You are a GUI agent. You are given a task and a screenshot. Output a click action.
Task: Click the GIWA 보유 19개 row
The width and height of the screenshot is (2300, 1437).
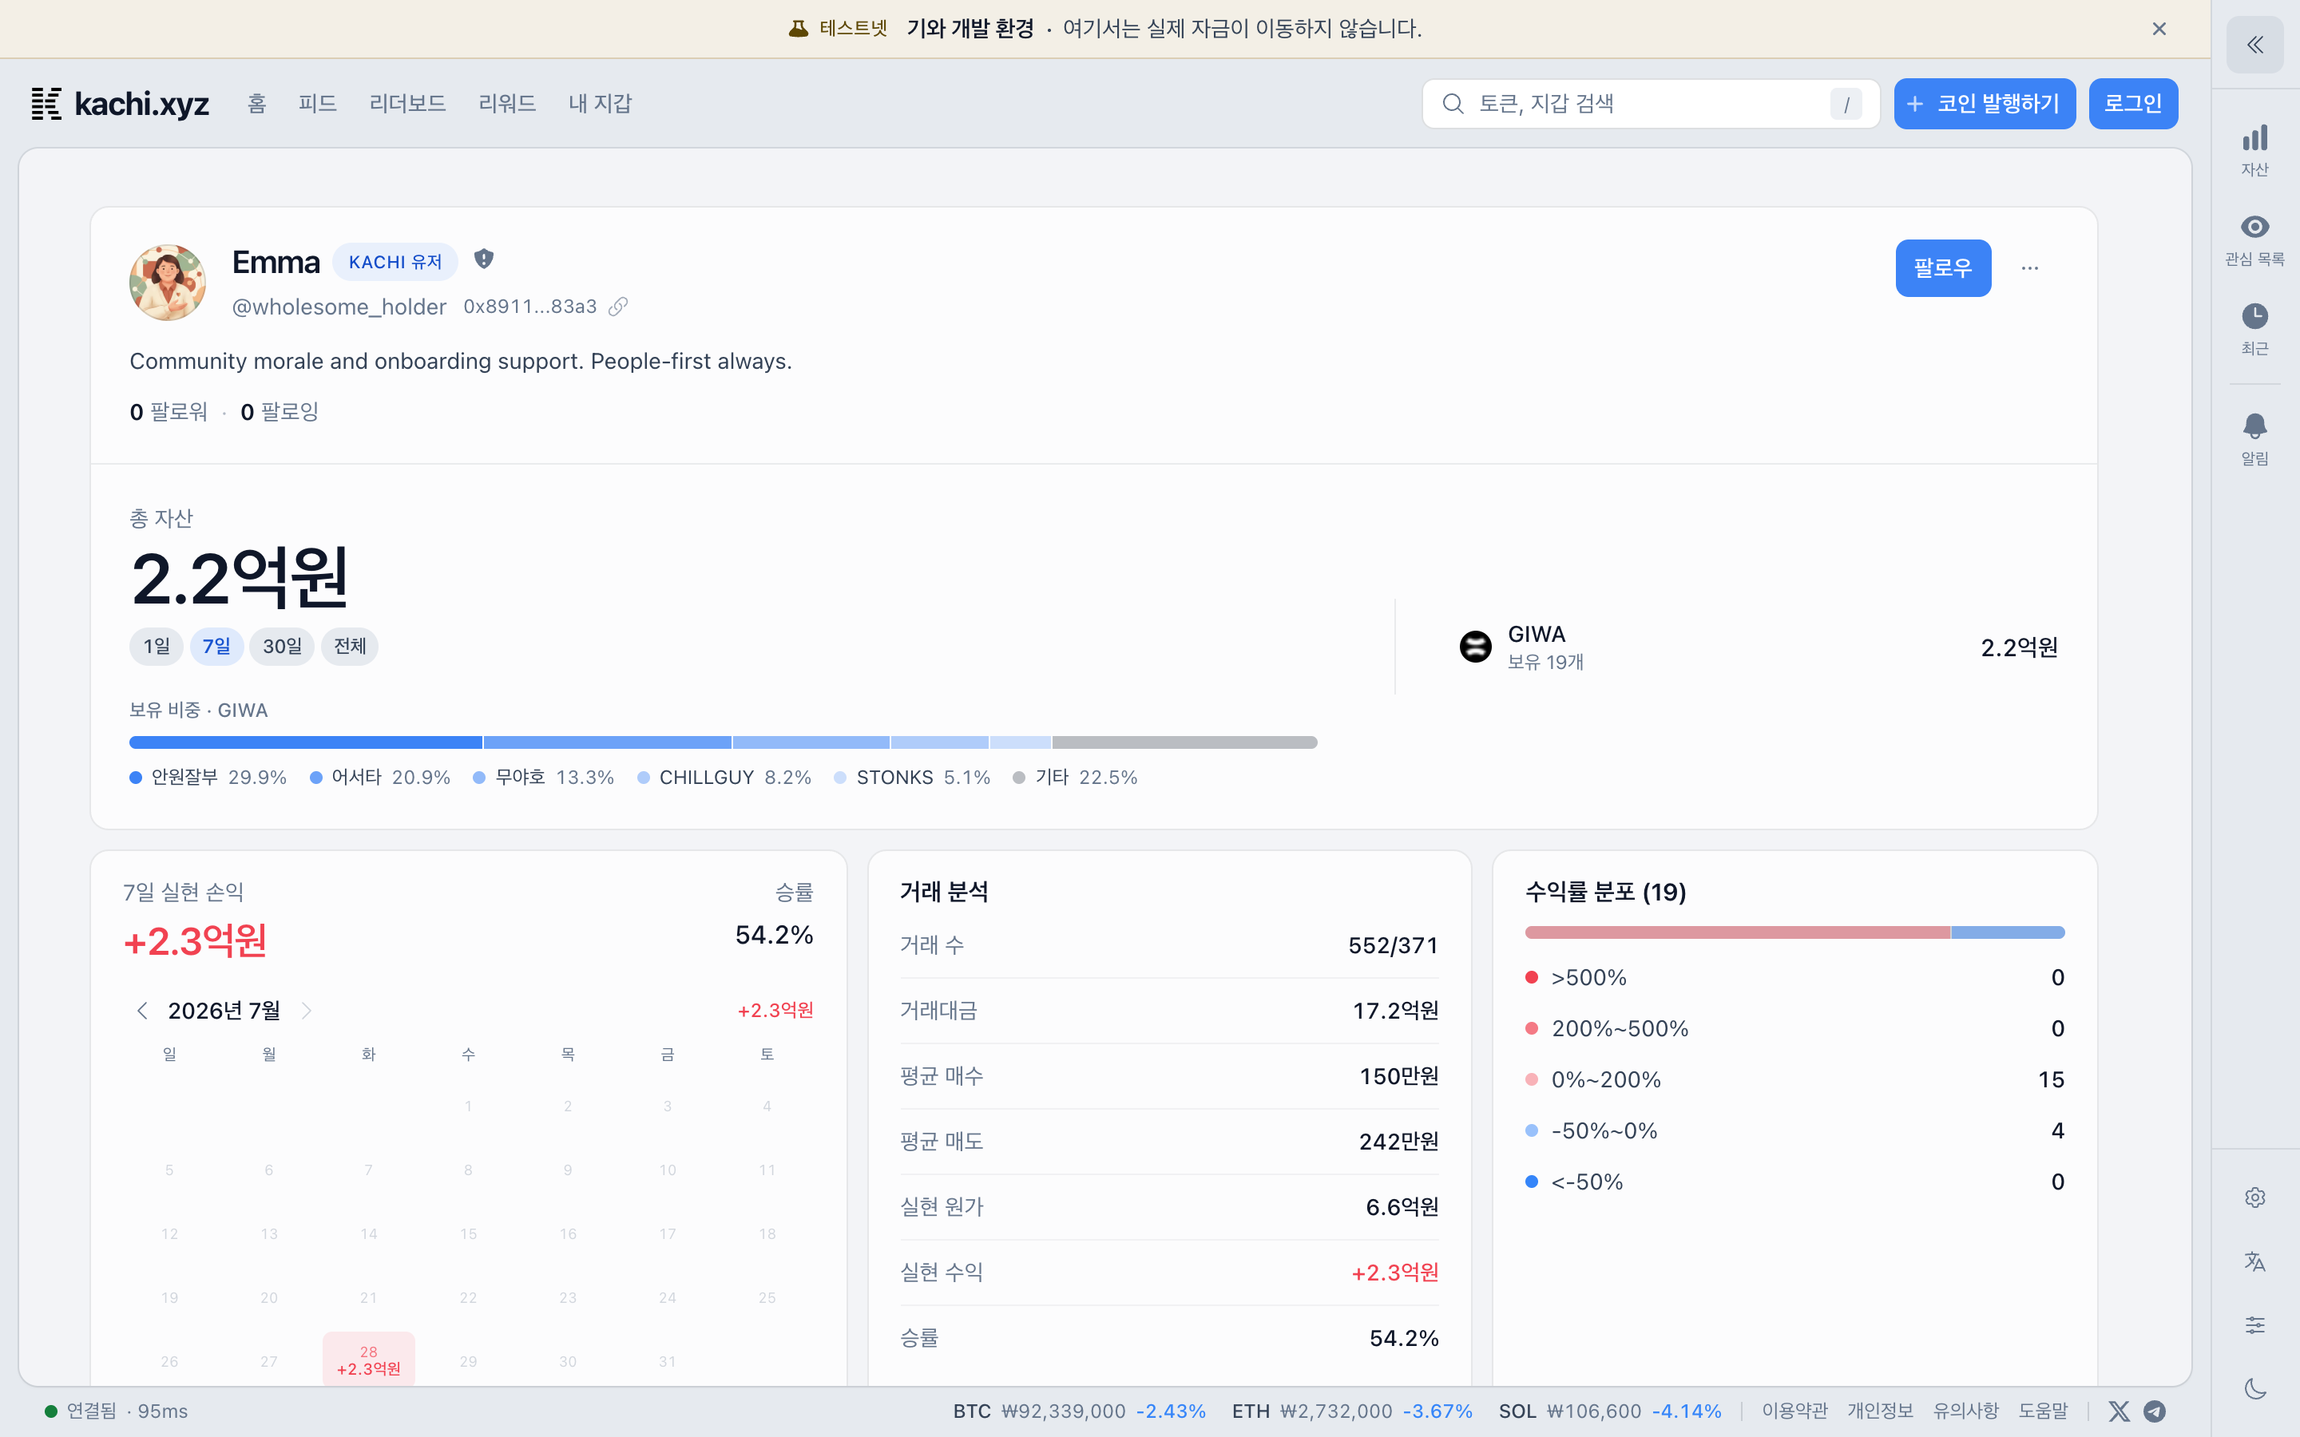pyautogui.click(x=1759, y=647)
